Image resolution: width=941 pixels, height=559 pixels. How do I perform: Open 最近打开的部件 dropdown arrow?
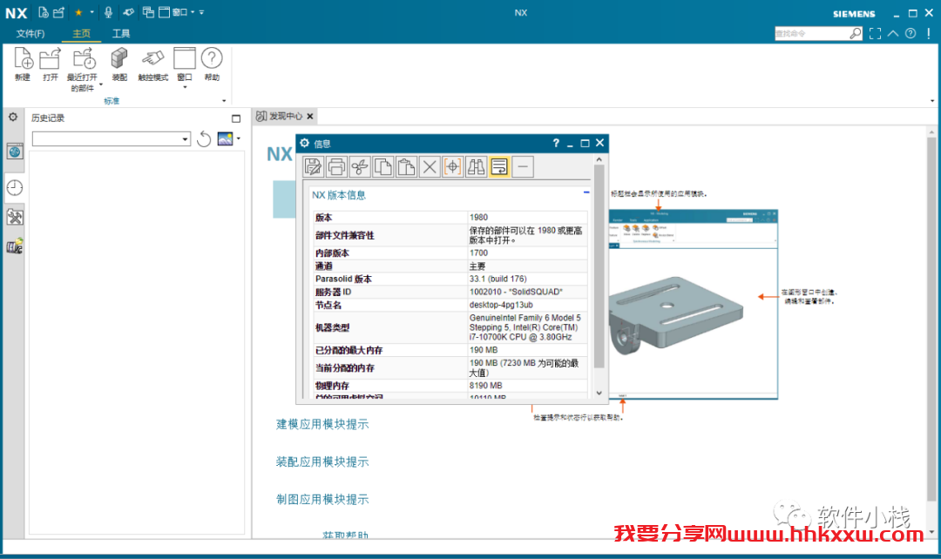pos(101,84)
